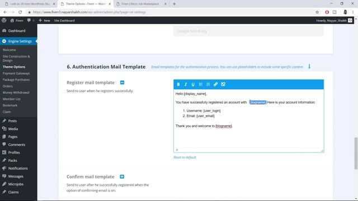
Task: Apply italic formatting in the editor toolbar
Action: [x=186, y=84]
